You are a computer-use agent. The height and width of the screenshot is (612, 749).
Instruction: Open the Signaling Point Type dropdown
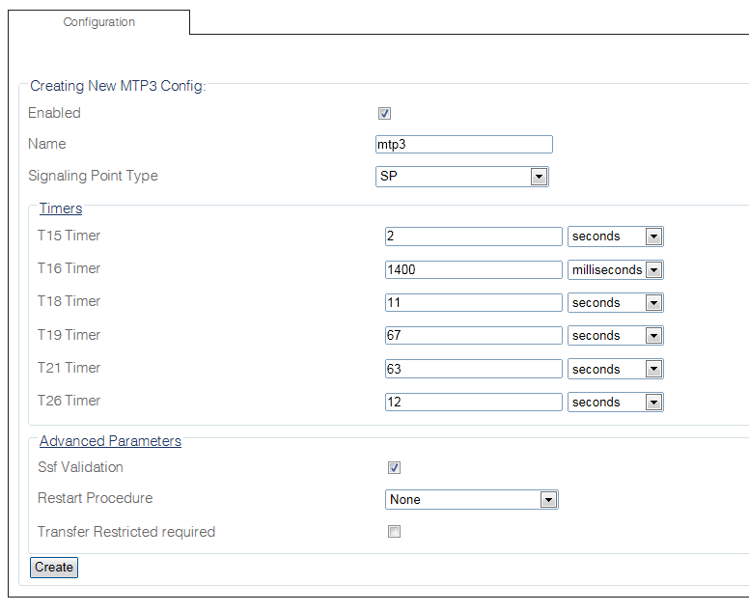(461, 177)
